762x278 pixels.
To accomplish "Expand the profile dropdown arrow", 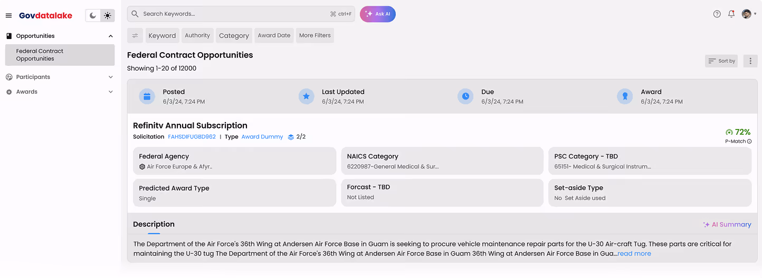I will 755,14.
